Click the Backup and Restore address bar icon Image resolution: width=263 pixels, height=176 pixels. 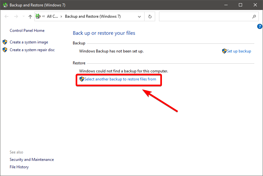[x=38, y=16]
